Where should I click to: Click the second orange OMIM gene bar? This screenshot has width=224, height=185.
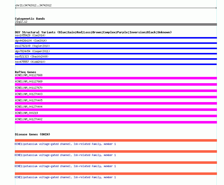pos(116,151)
